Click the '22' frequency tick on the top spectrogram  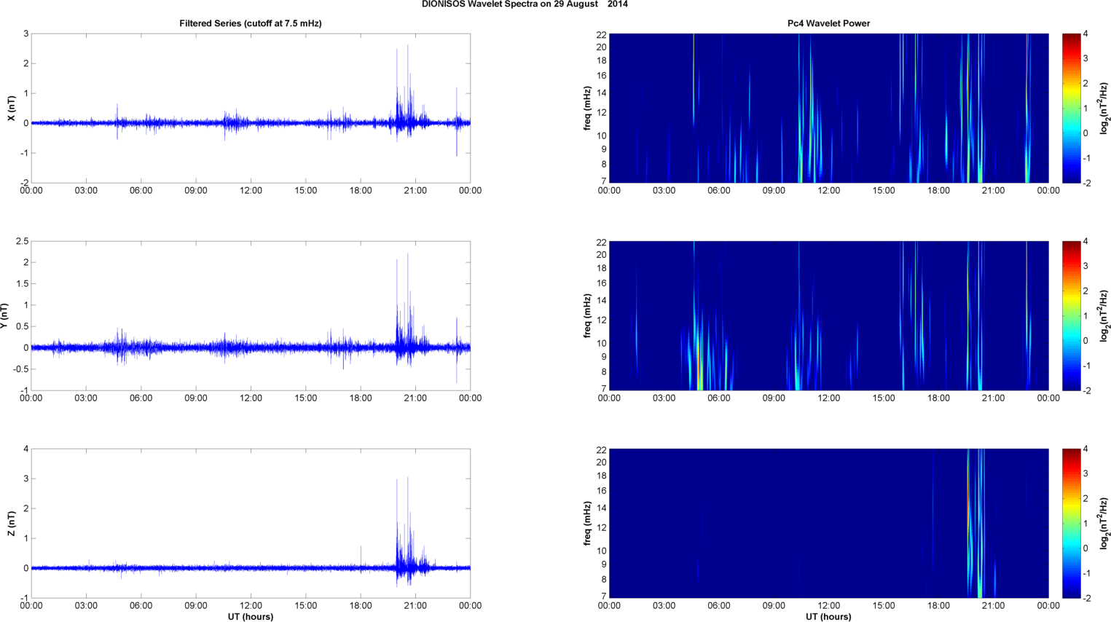[601, 35]
